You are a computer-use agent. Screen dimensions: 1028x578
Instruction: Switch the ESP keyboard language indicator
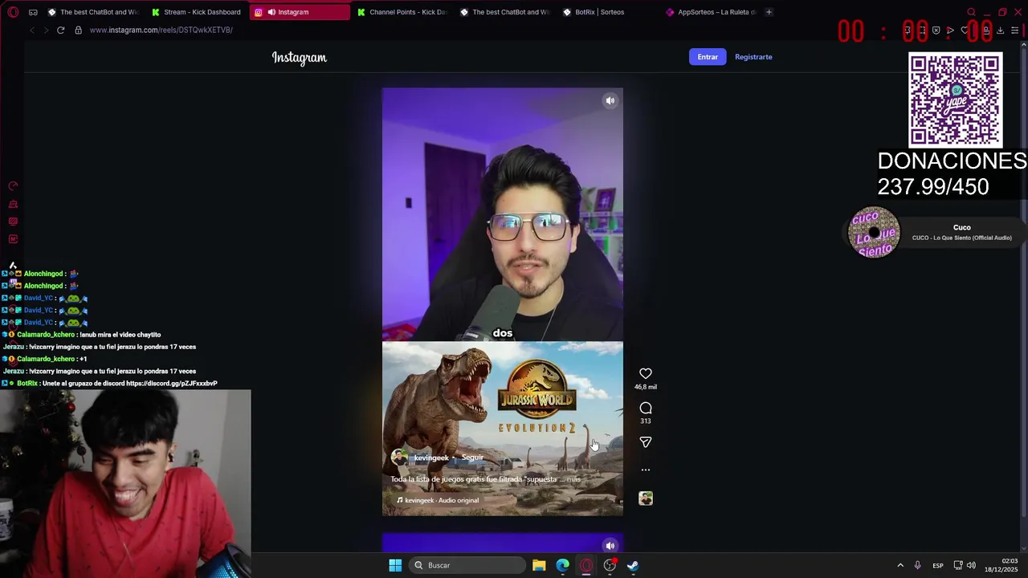(x=938, y=566)
